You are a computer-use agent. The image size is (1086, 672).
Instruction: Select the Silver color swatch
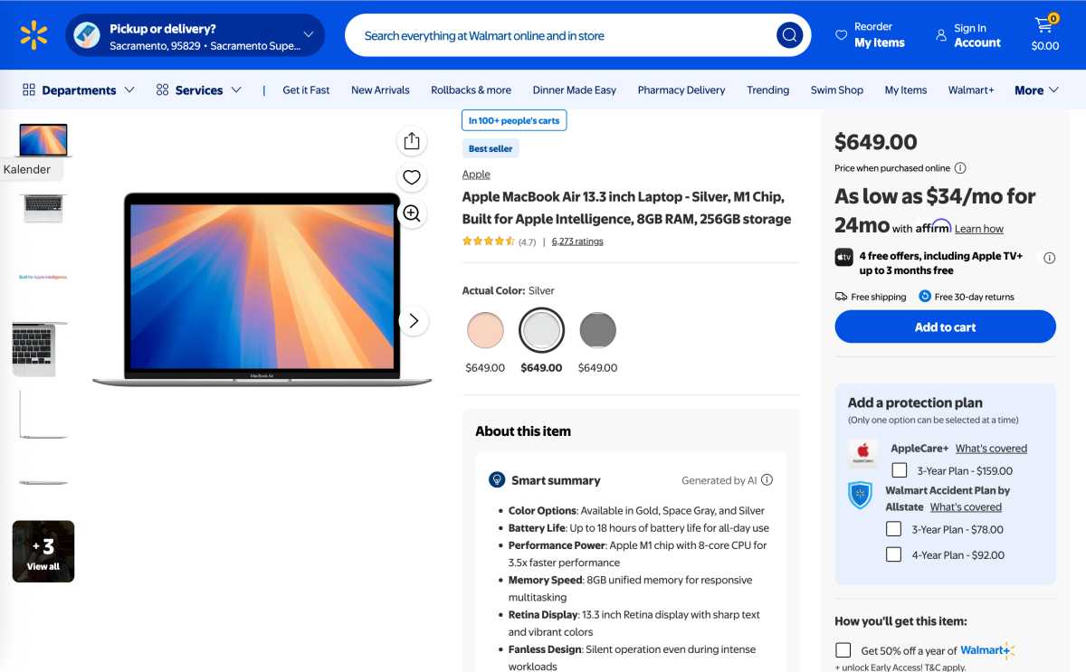point(541,331)
